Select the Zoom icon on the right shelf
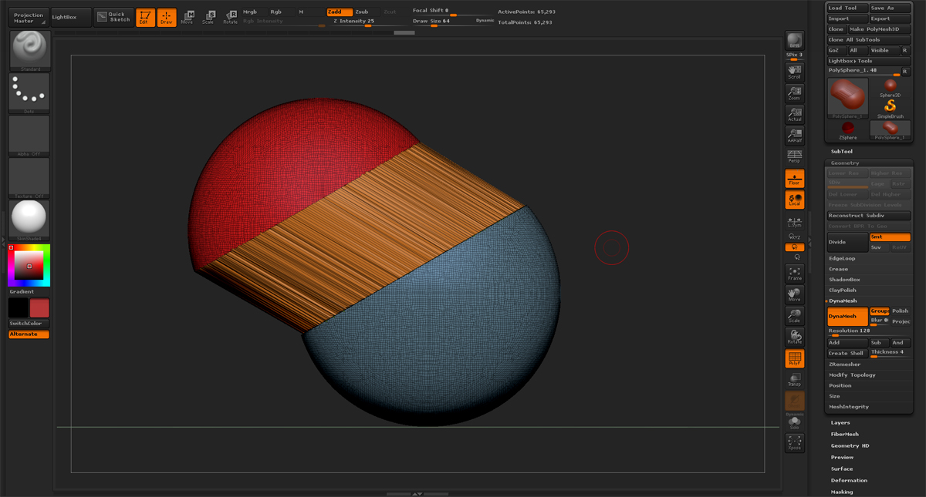This screenshot has height=497, width=926. click(794, 94)
